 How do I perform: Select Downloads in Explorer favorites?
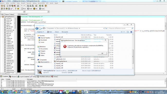tap(43, 40)
